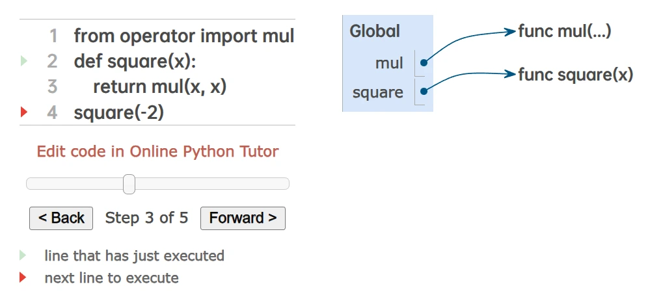The width and height of the screenshot is (661, 297).
Task: Click the def square(x) code line
Action: coord(135,62)
